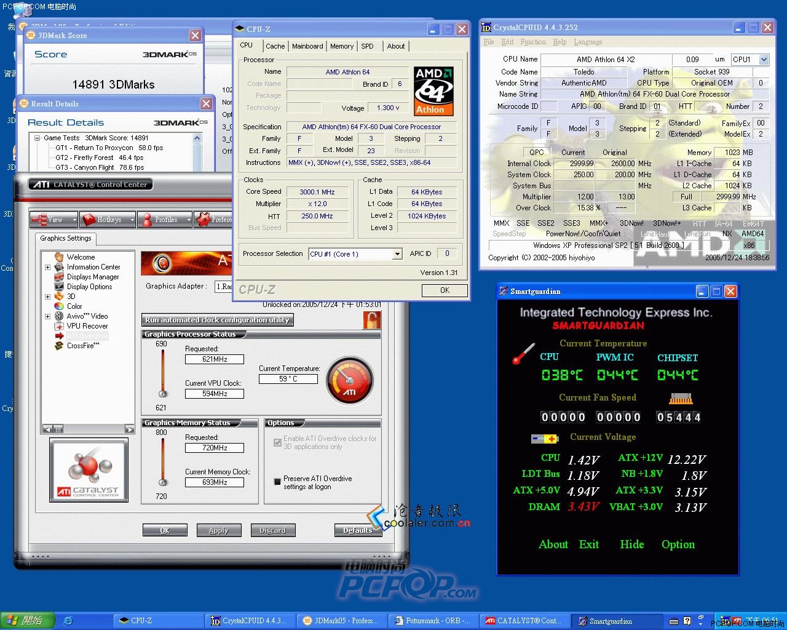The image size is (787, 630).
Task: Open the View dropdown arrow
Action: click(74, 220)
